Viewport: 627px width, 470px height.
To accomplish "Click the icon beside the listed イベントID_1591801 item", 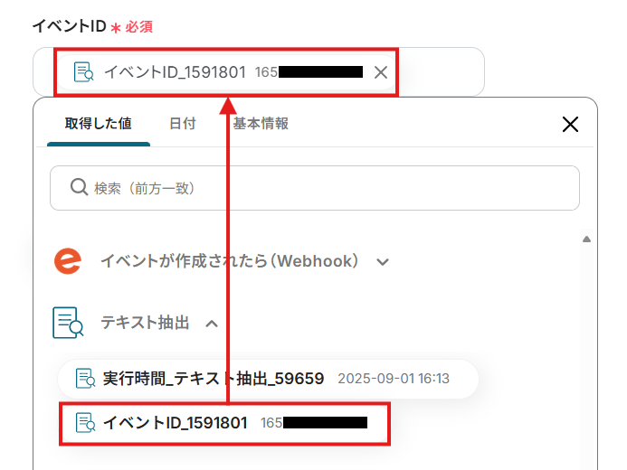I will tap(85, 423).
